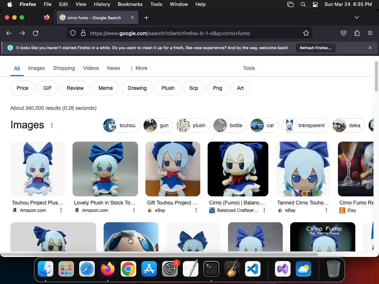
Task: Filter results with the Price chip
Action: click(x=23, y=88)
